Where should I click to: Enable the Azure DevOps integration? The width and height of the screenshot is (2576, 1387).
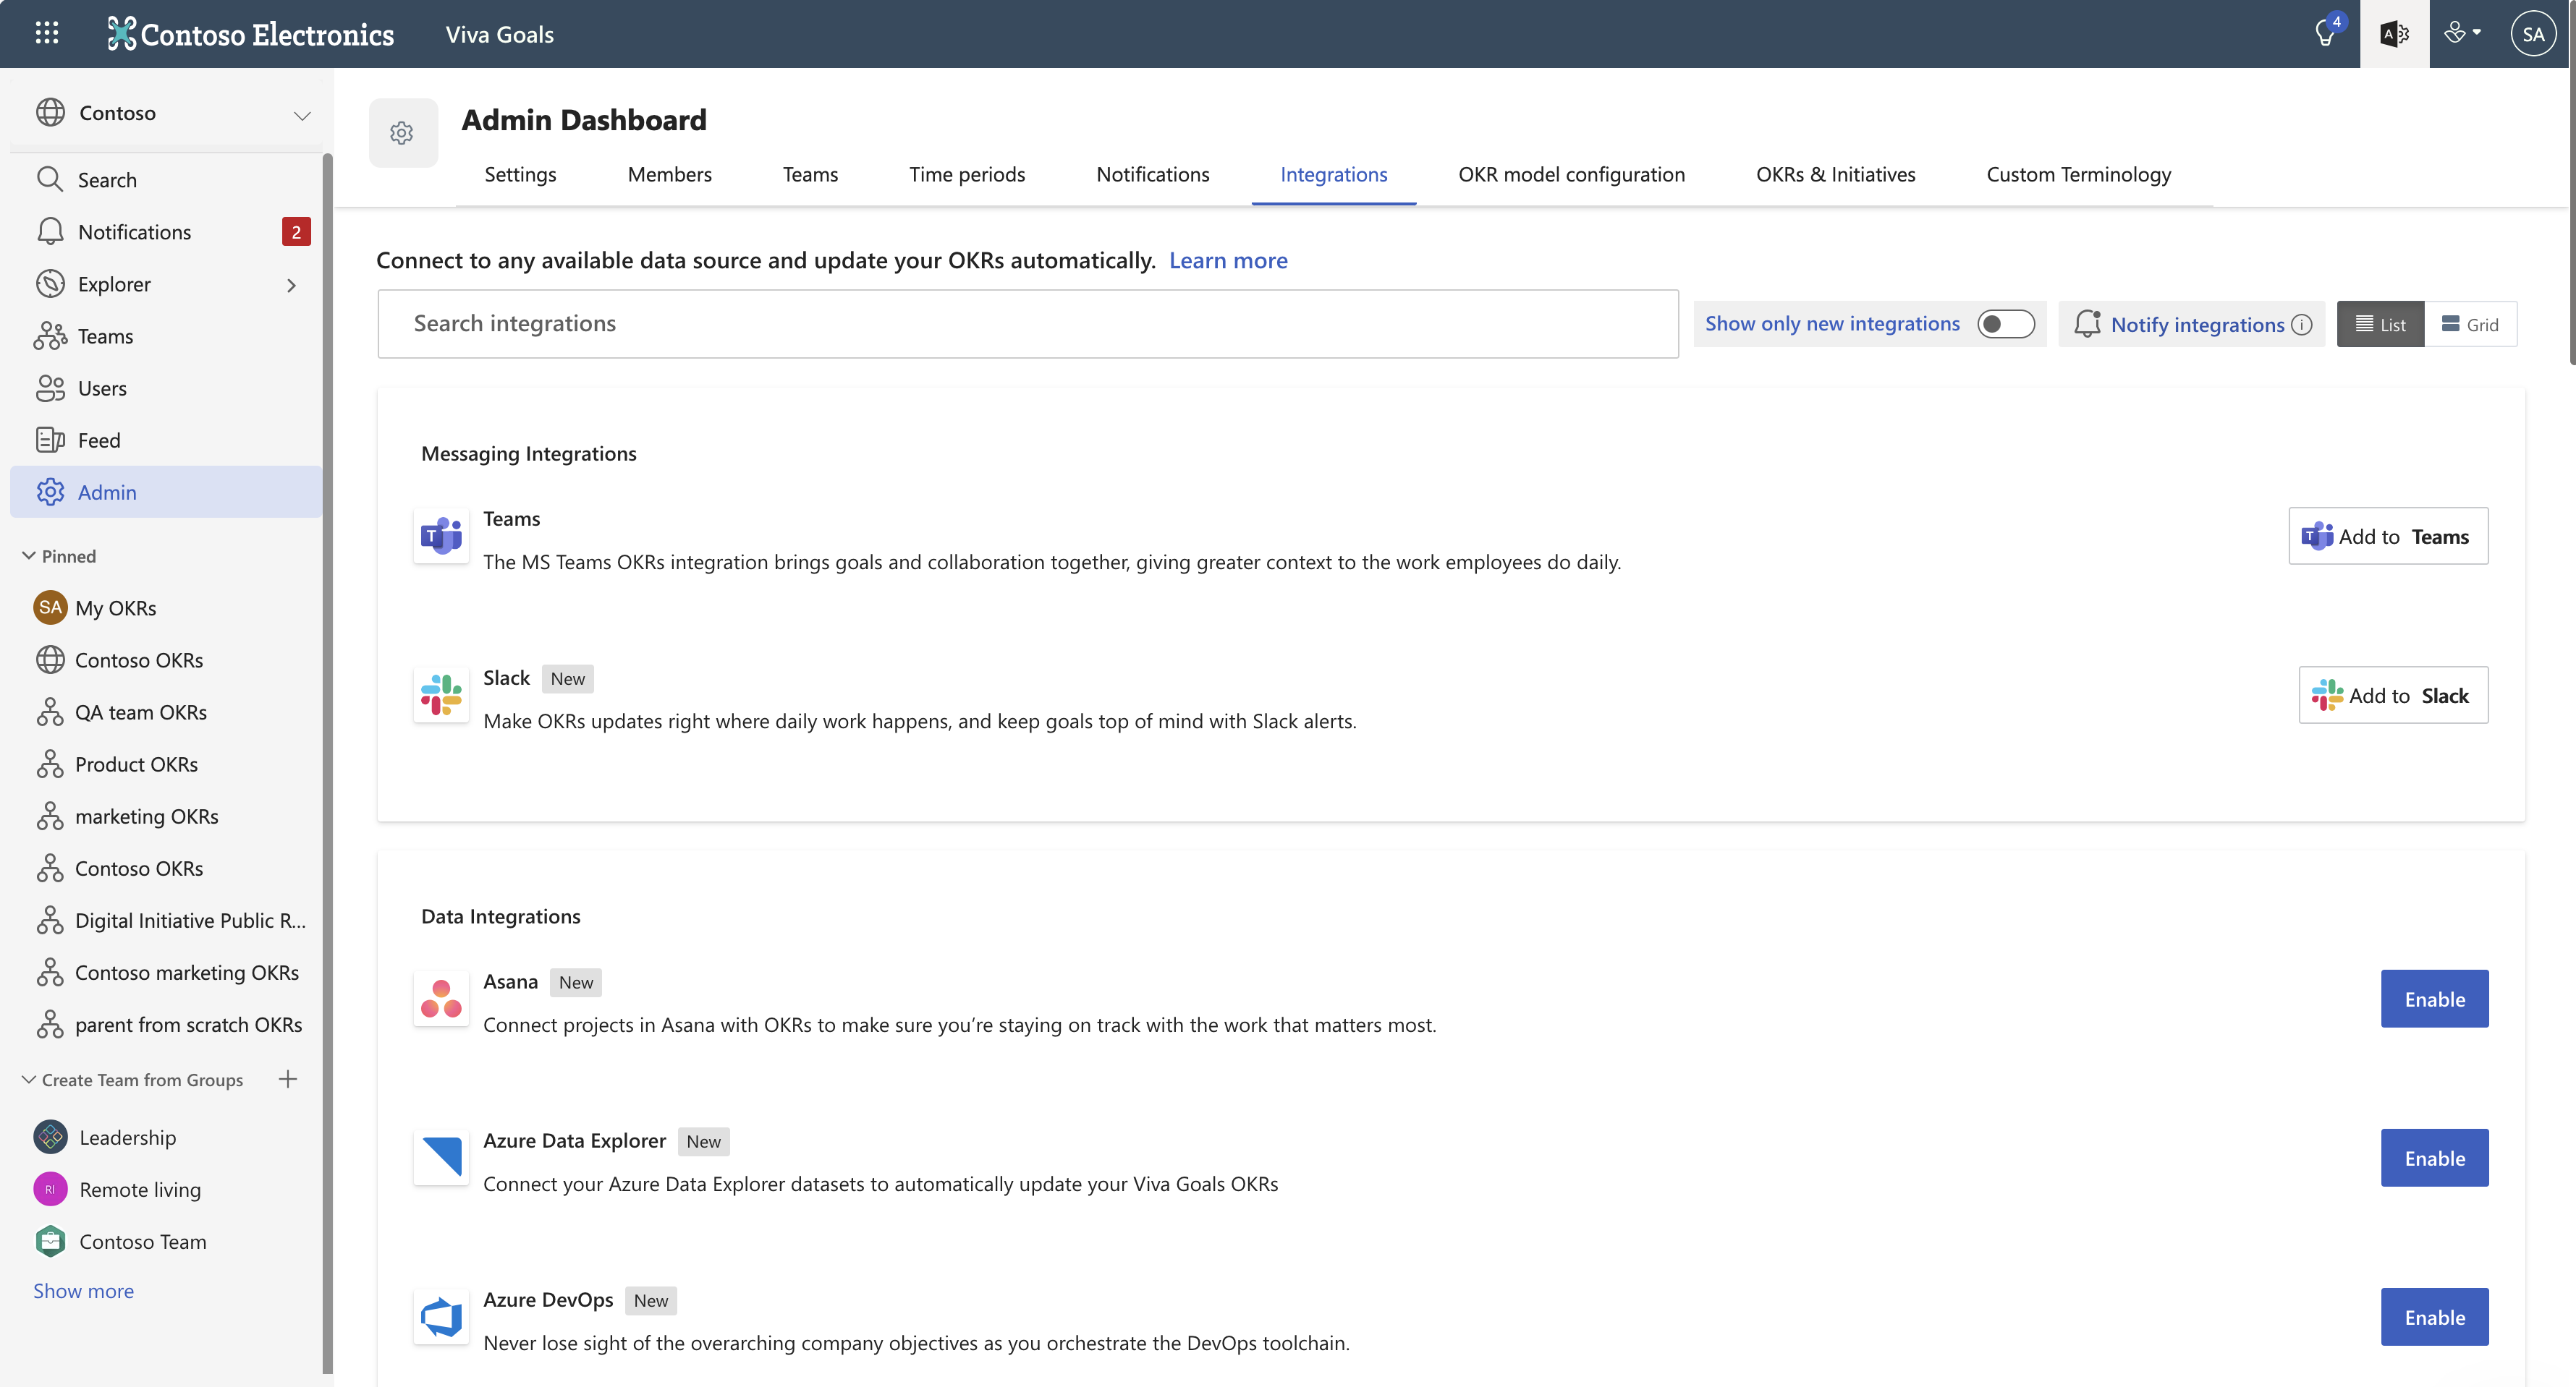tap(2434, 1316)
